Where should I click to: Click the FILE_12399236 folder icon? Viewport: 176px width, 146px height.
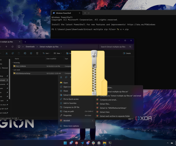(x=14, y=66)
